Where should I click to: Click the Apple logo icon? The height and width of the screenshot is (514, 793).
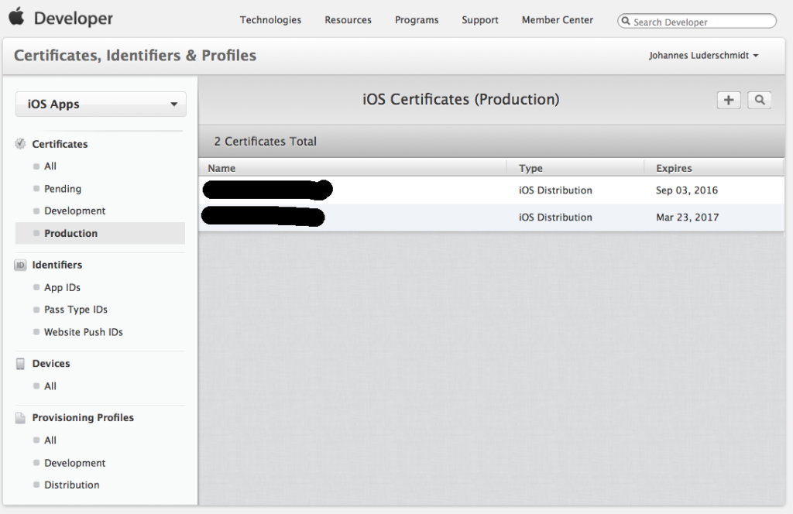pyautogui.click(x=17, y=16)
